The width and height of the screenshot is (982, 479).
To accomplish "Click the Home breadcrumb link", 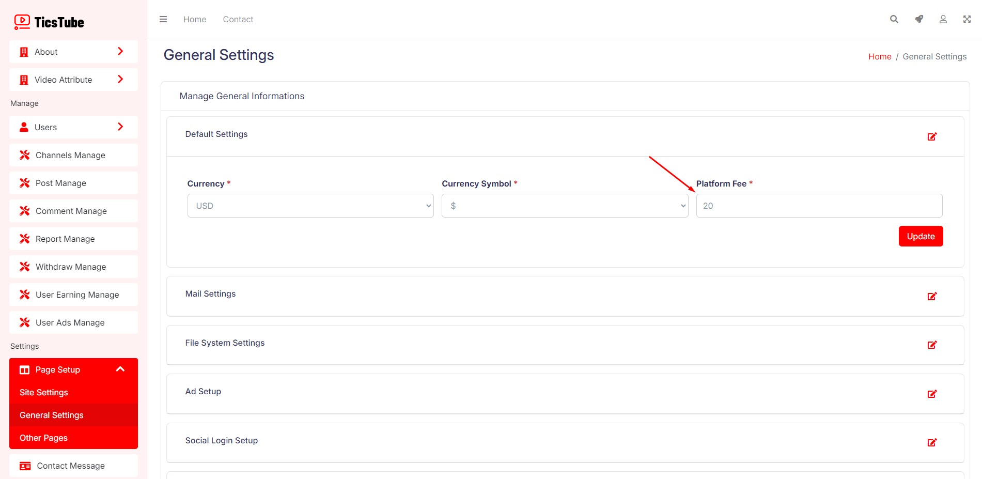I will click(x=880, y=56).
